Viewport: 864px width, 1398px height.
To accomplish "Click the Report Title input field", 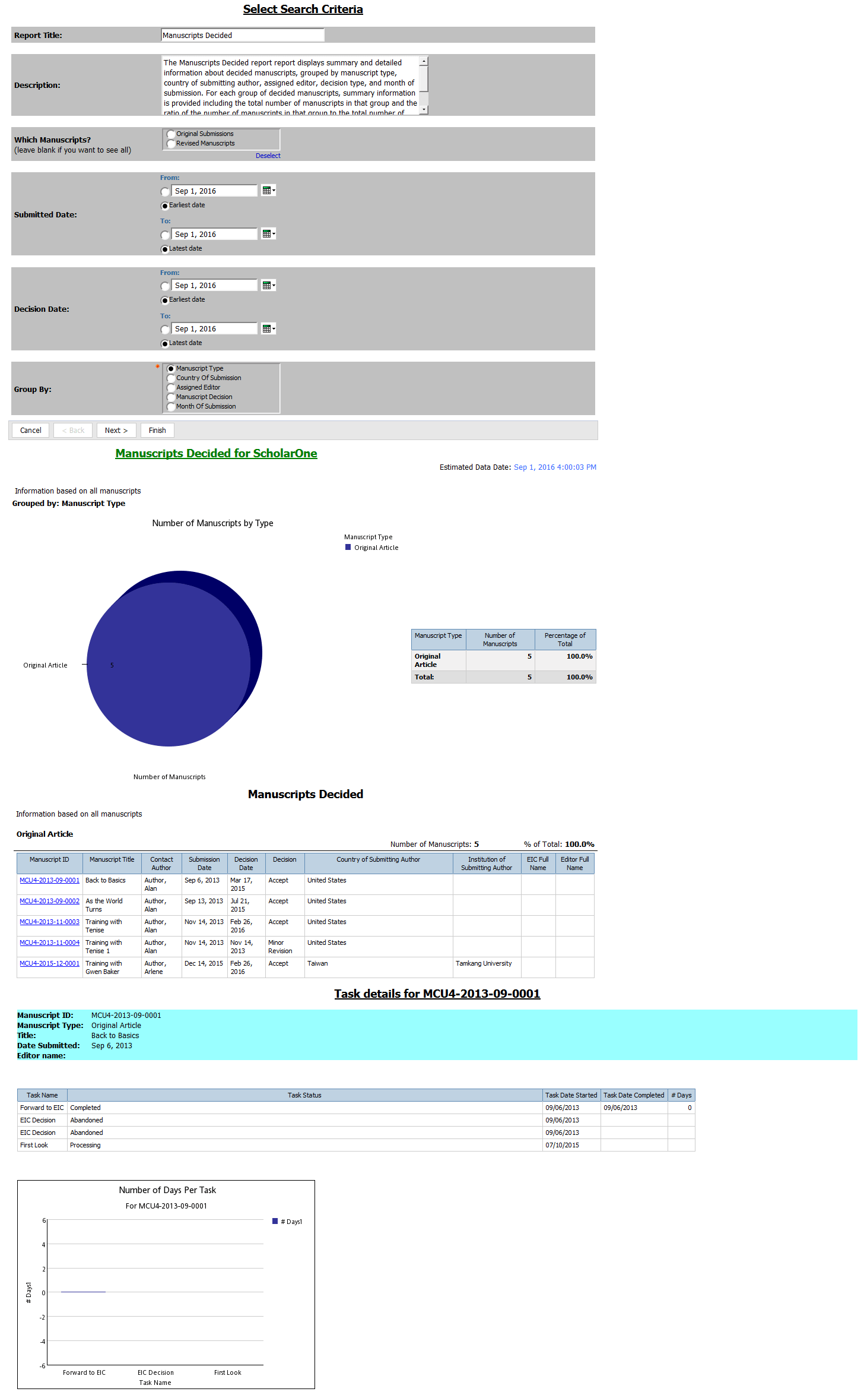I will tap(243, 35).
